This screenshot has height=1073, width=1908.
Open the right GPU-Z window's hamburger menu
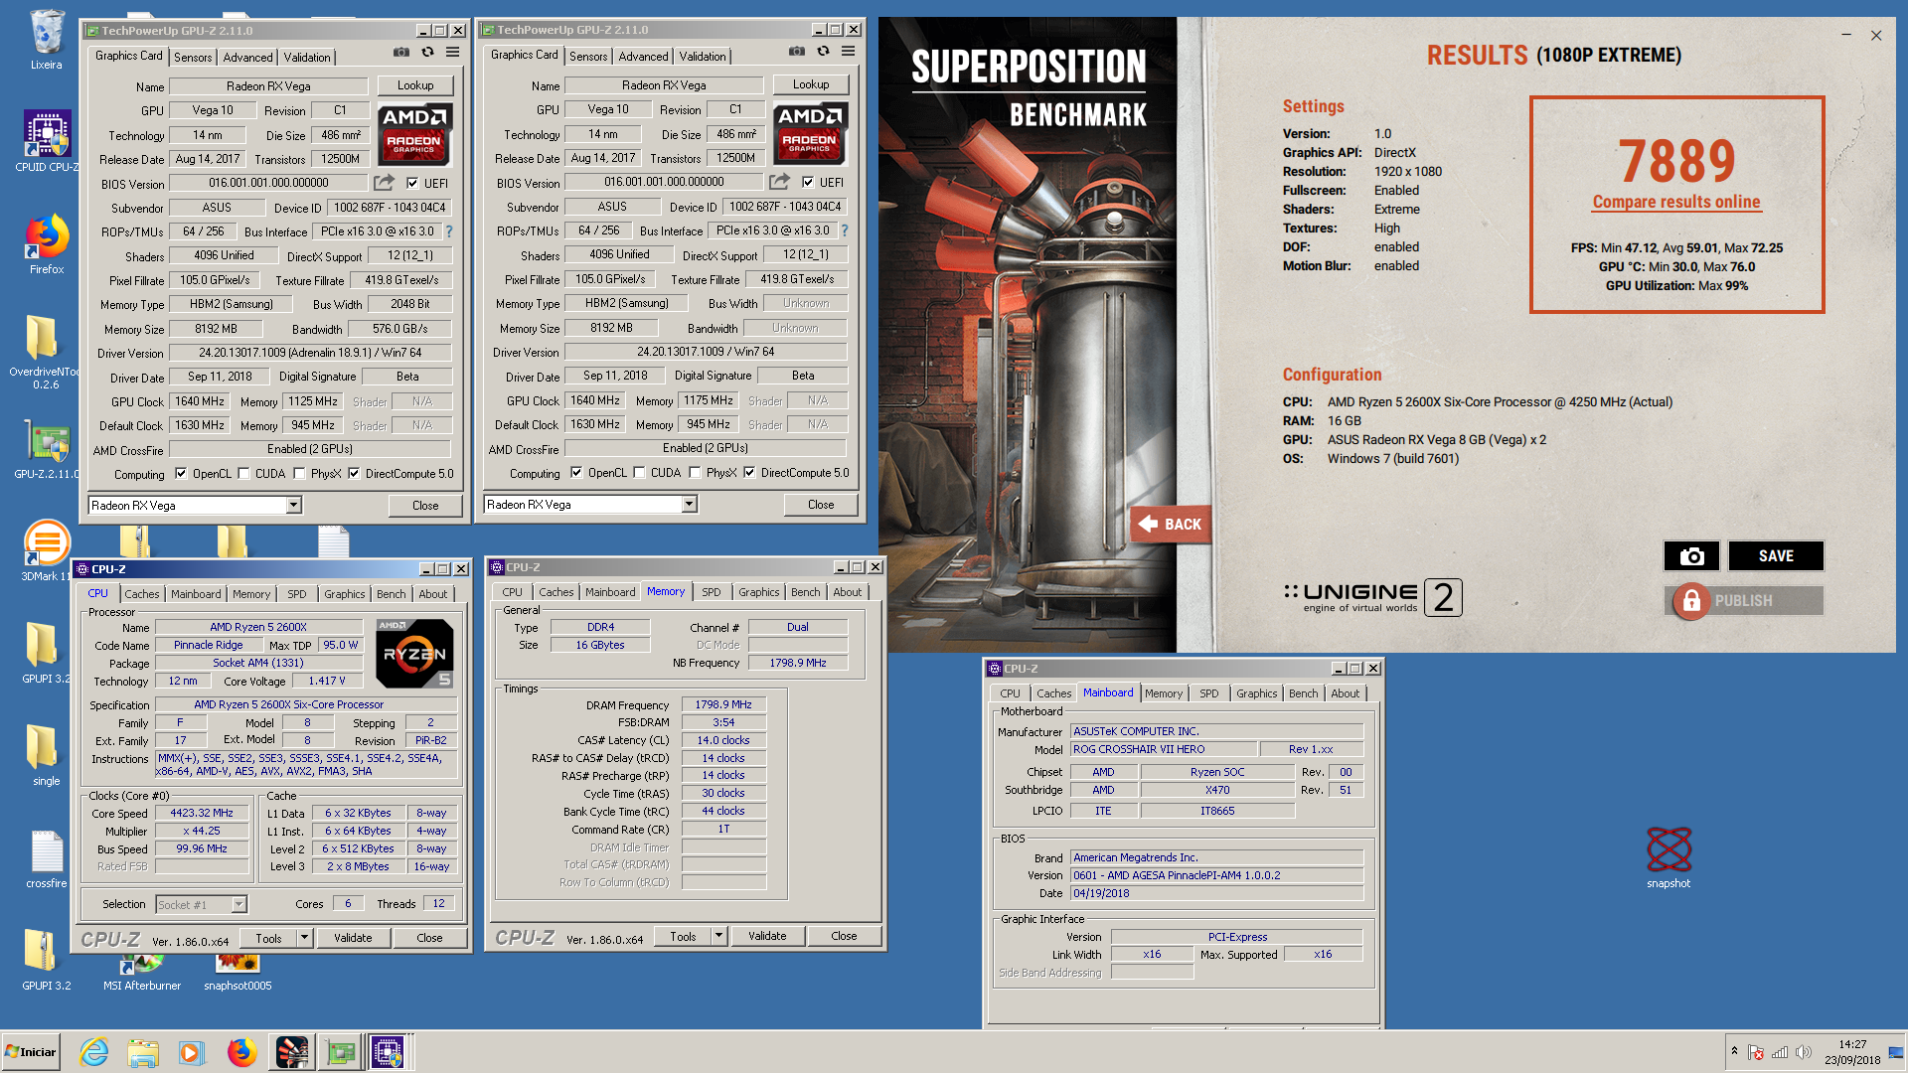848,52
